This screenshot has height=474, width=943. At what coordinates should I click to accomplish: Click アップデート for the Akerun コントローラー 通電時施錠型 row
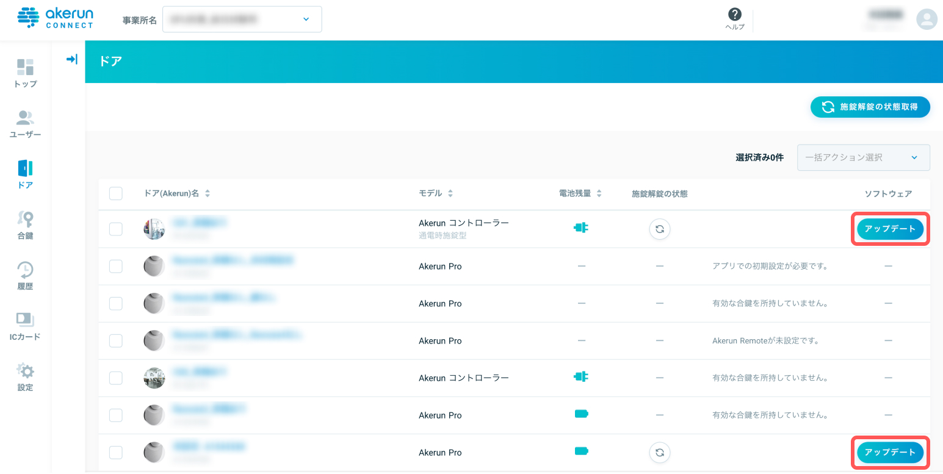click(x=890, y=229)
